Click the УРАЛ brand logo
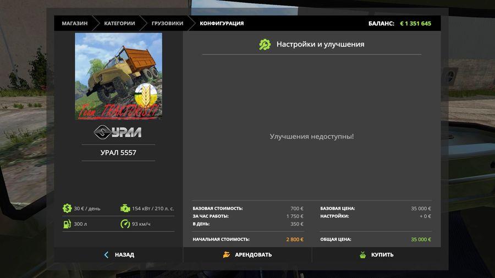 click(x=118, y=132)
